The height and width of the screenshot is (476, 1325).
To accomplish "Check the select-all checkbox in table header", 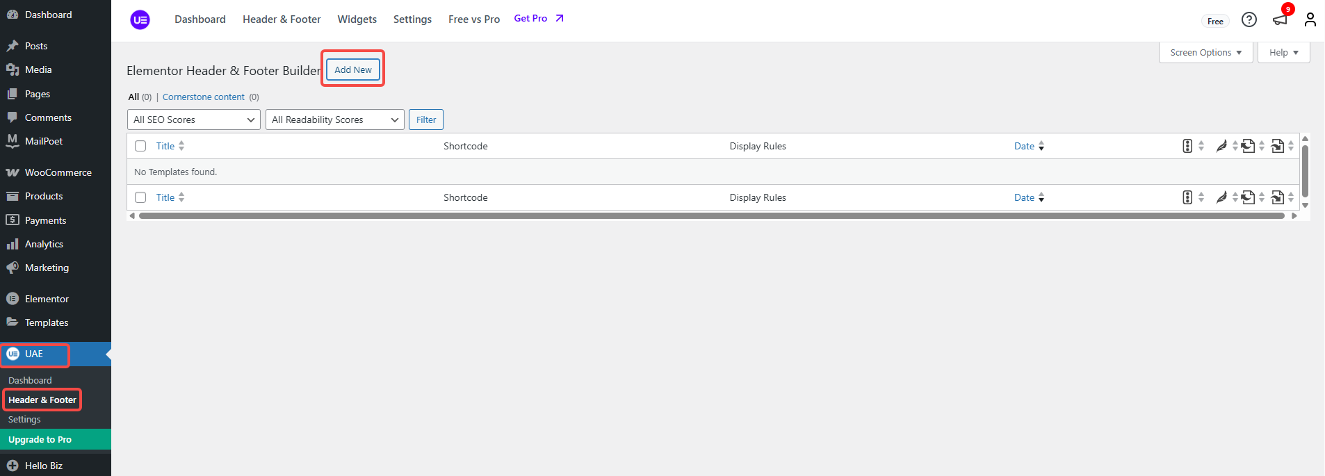I will pyautogui.click(x=140, y=146).
